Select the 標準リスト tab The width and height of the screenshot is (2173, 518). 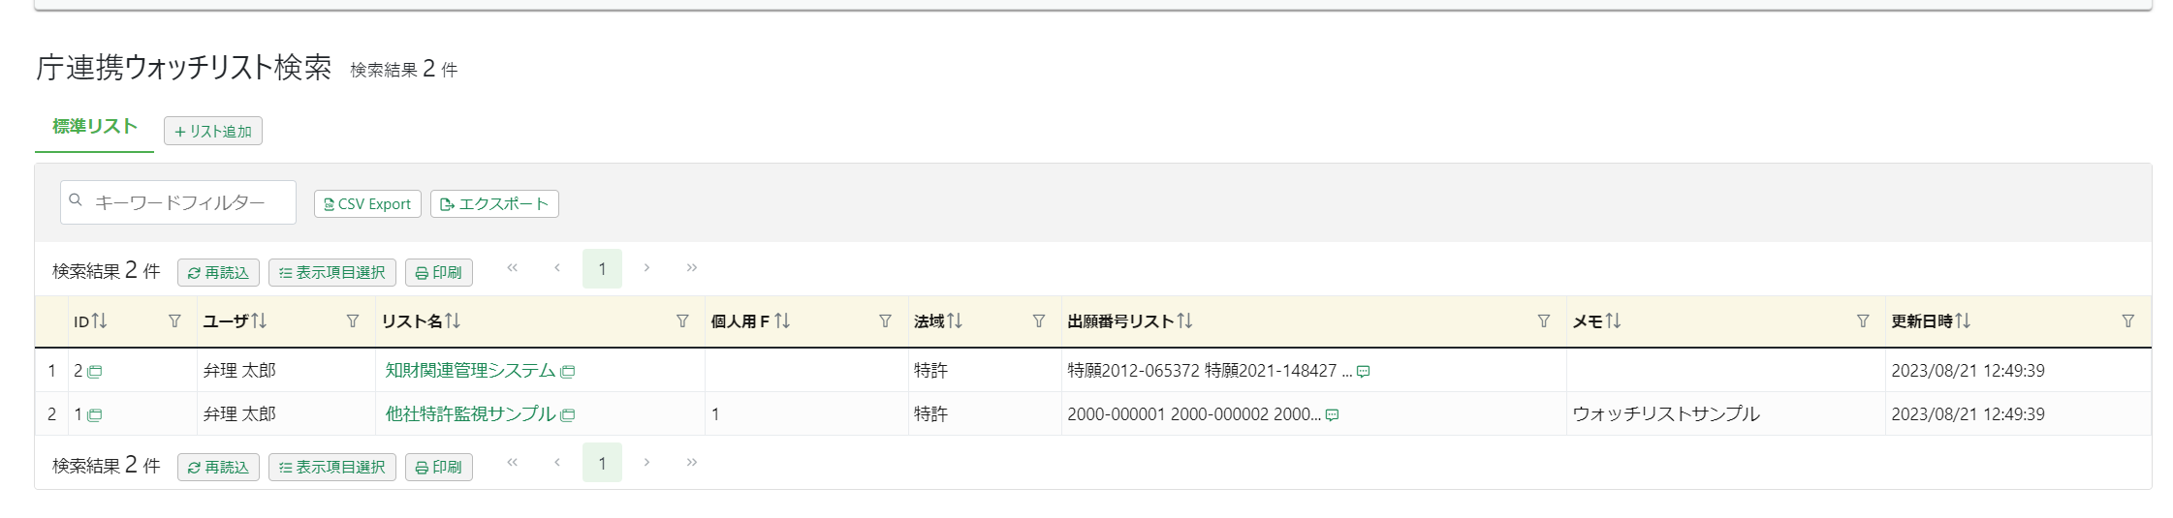[95, 128]
